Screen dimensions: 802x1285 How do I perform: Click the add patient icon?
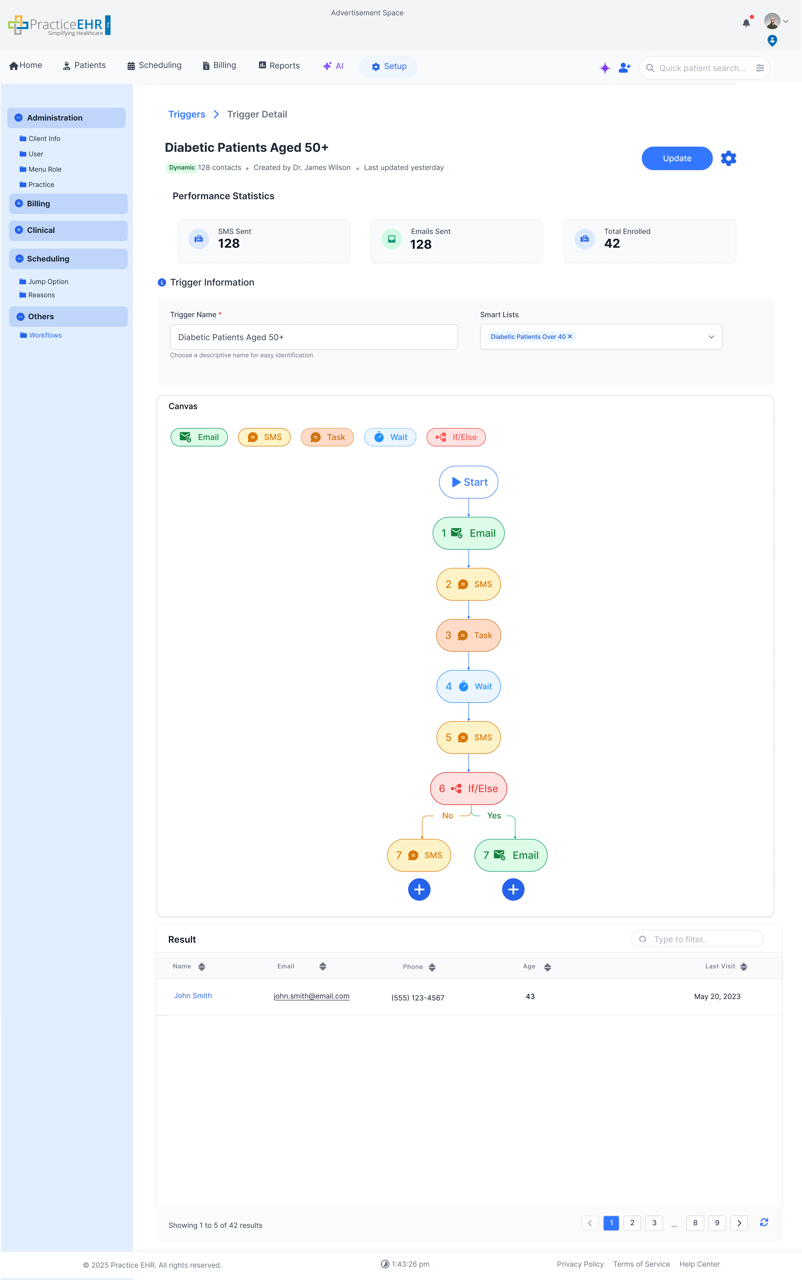pyautogui.click(x=624, y=68)
